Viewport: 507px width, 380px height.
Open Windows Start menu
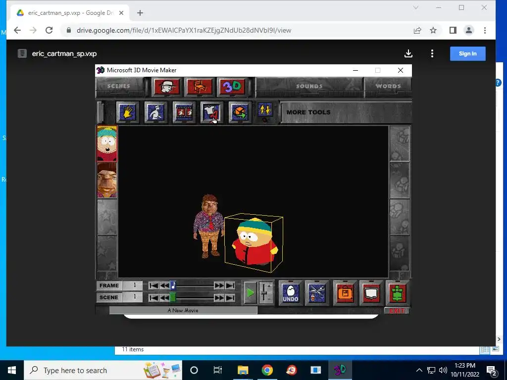point(12,370)
